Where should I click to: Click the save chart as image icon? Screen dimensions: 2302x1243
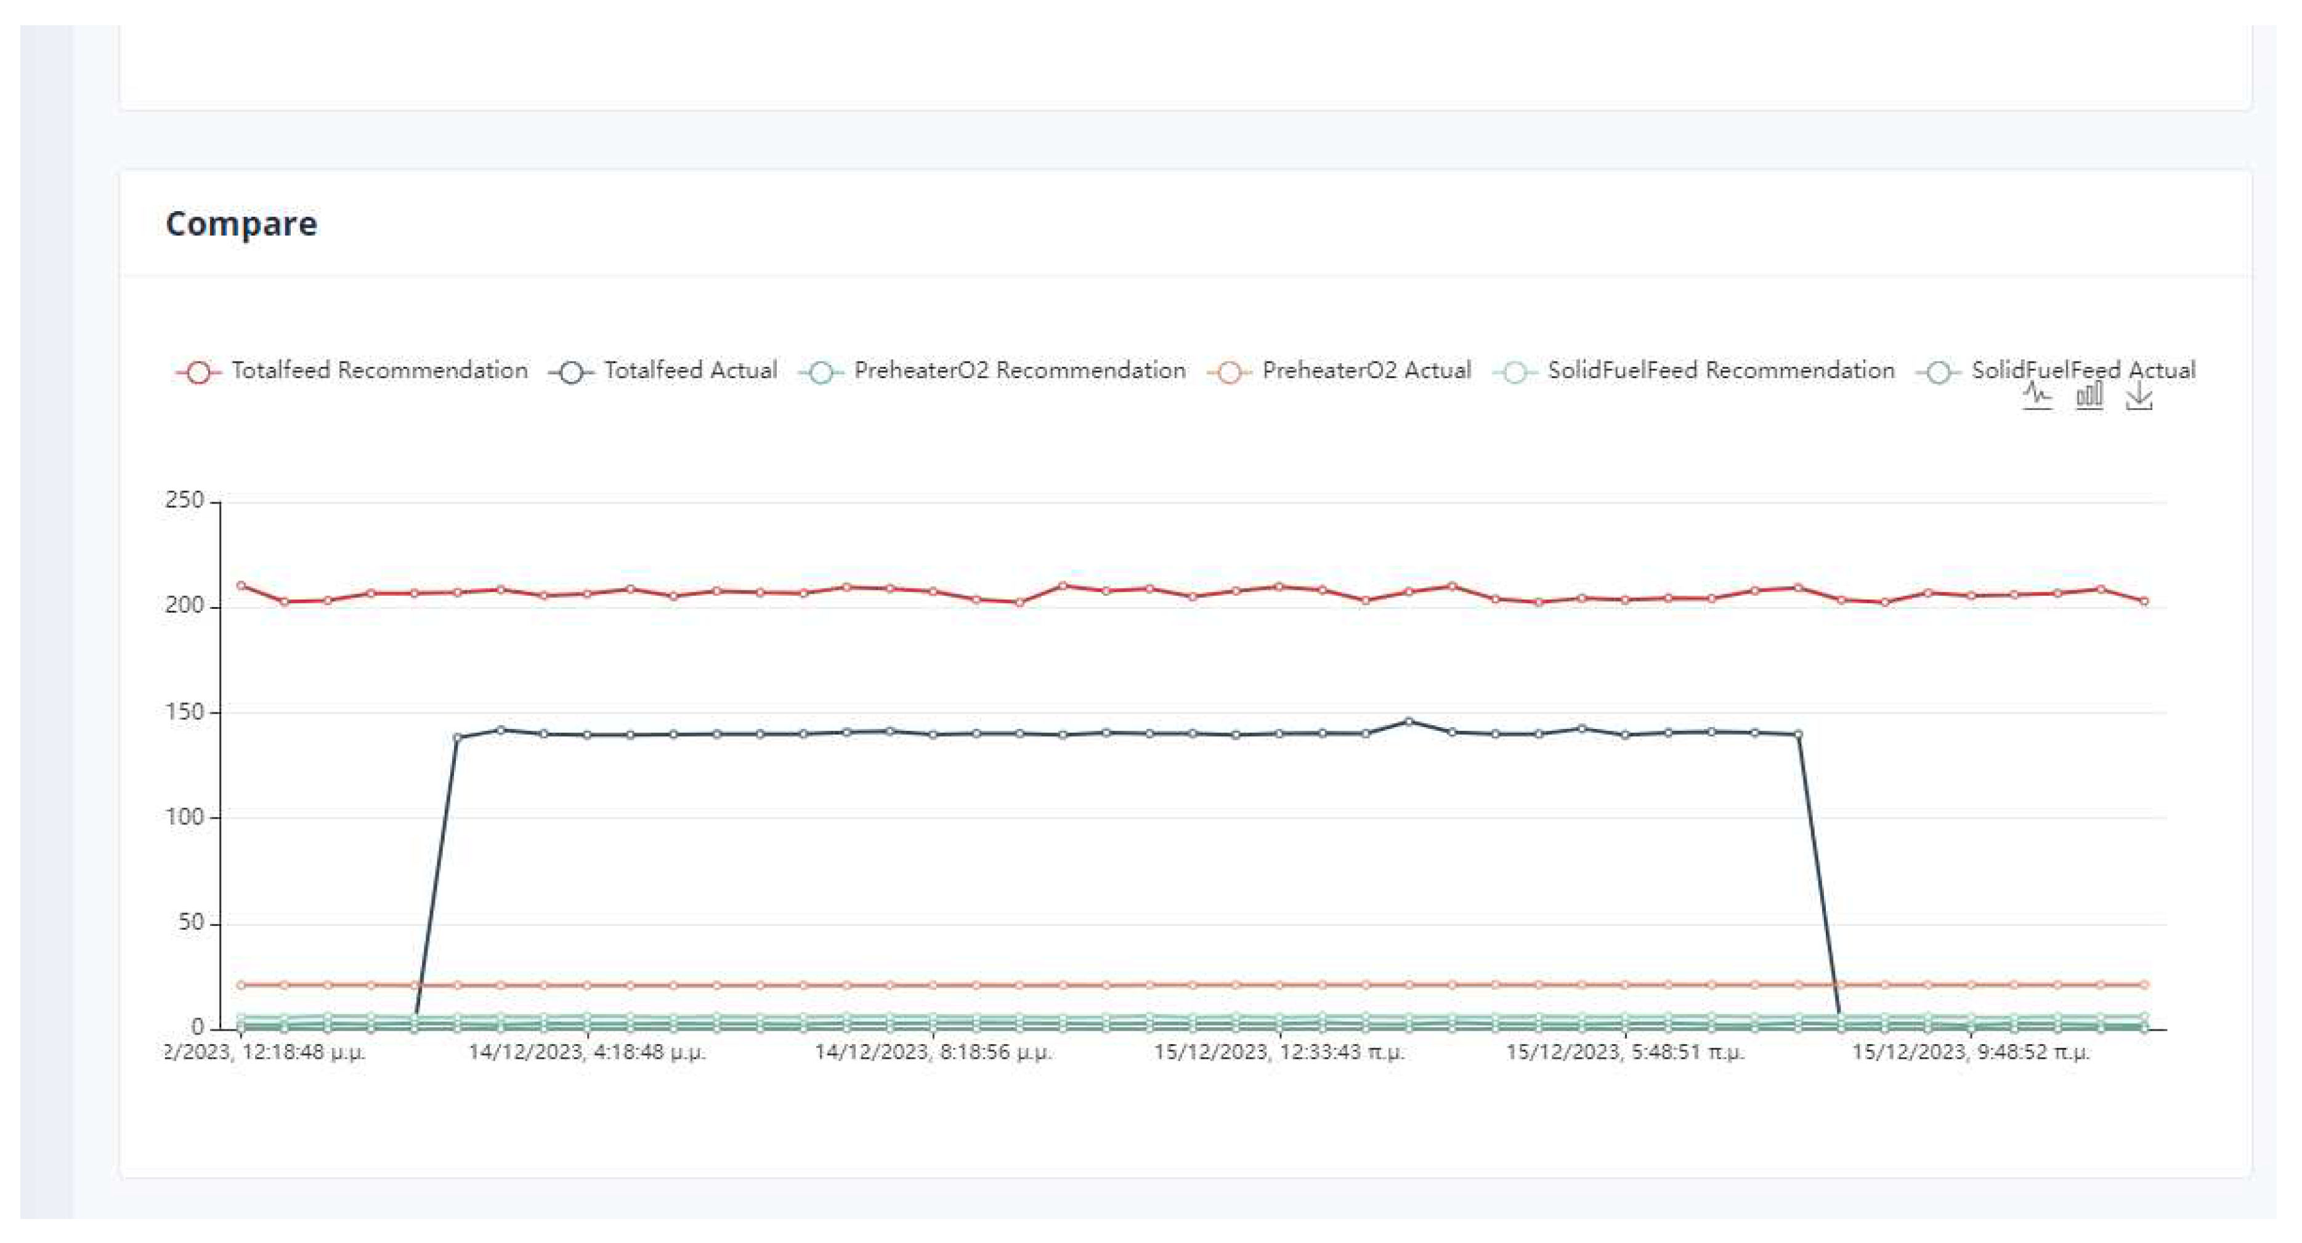(x=2139, y=396)
